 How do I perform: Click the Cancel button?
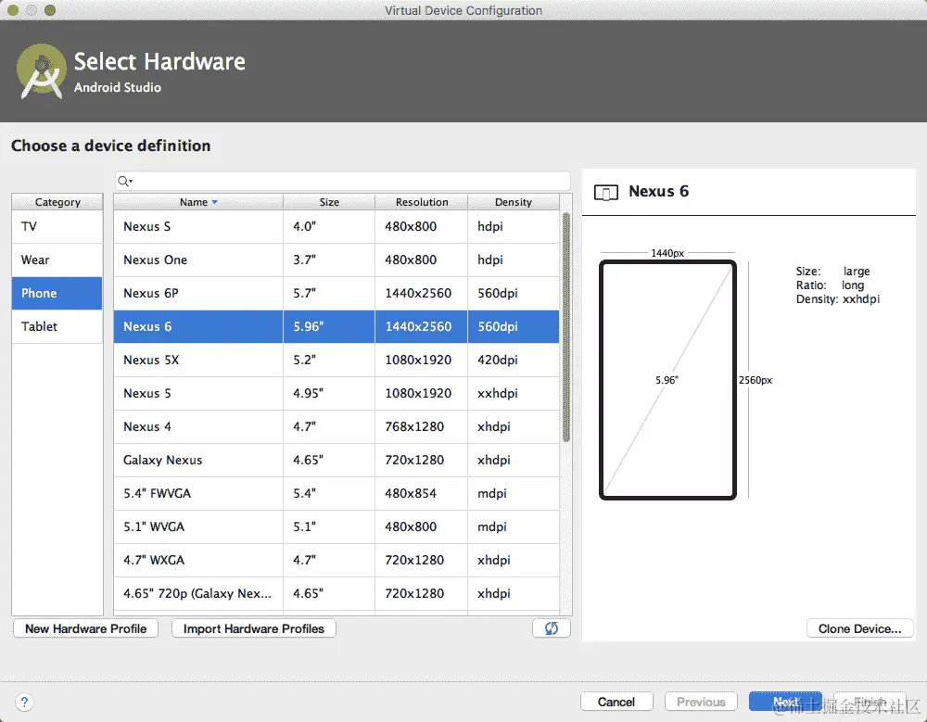coord(616,702)
